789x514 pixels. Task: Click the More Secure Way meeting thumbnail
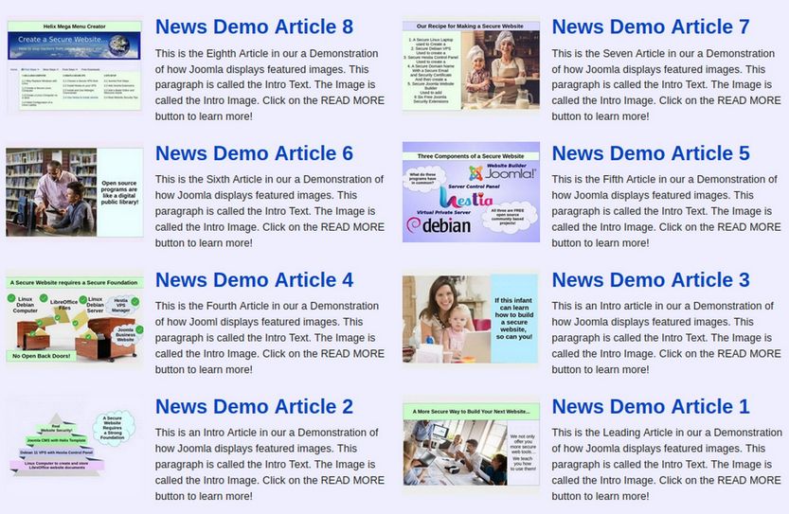coord(471,445)
